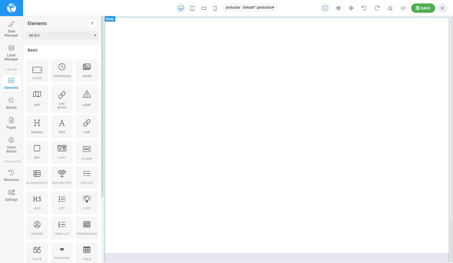Open the Style Manager tab
Screen dimensions: 453x263
(11, 29)
